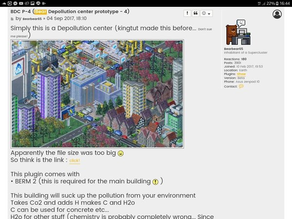
Task: Tap the Play Store notification icon
Action: point(44,3)
